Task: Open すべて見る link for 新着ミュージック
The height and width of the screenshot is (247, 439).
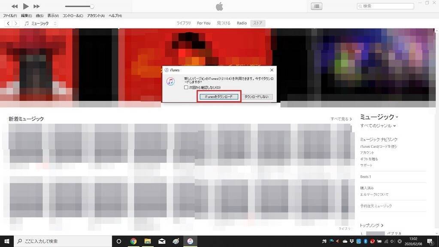Action: click(x=341, y=119)
